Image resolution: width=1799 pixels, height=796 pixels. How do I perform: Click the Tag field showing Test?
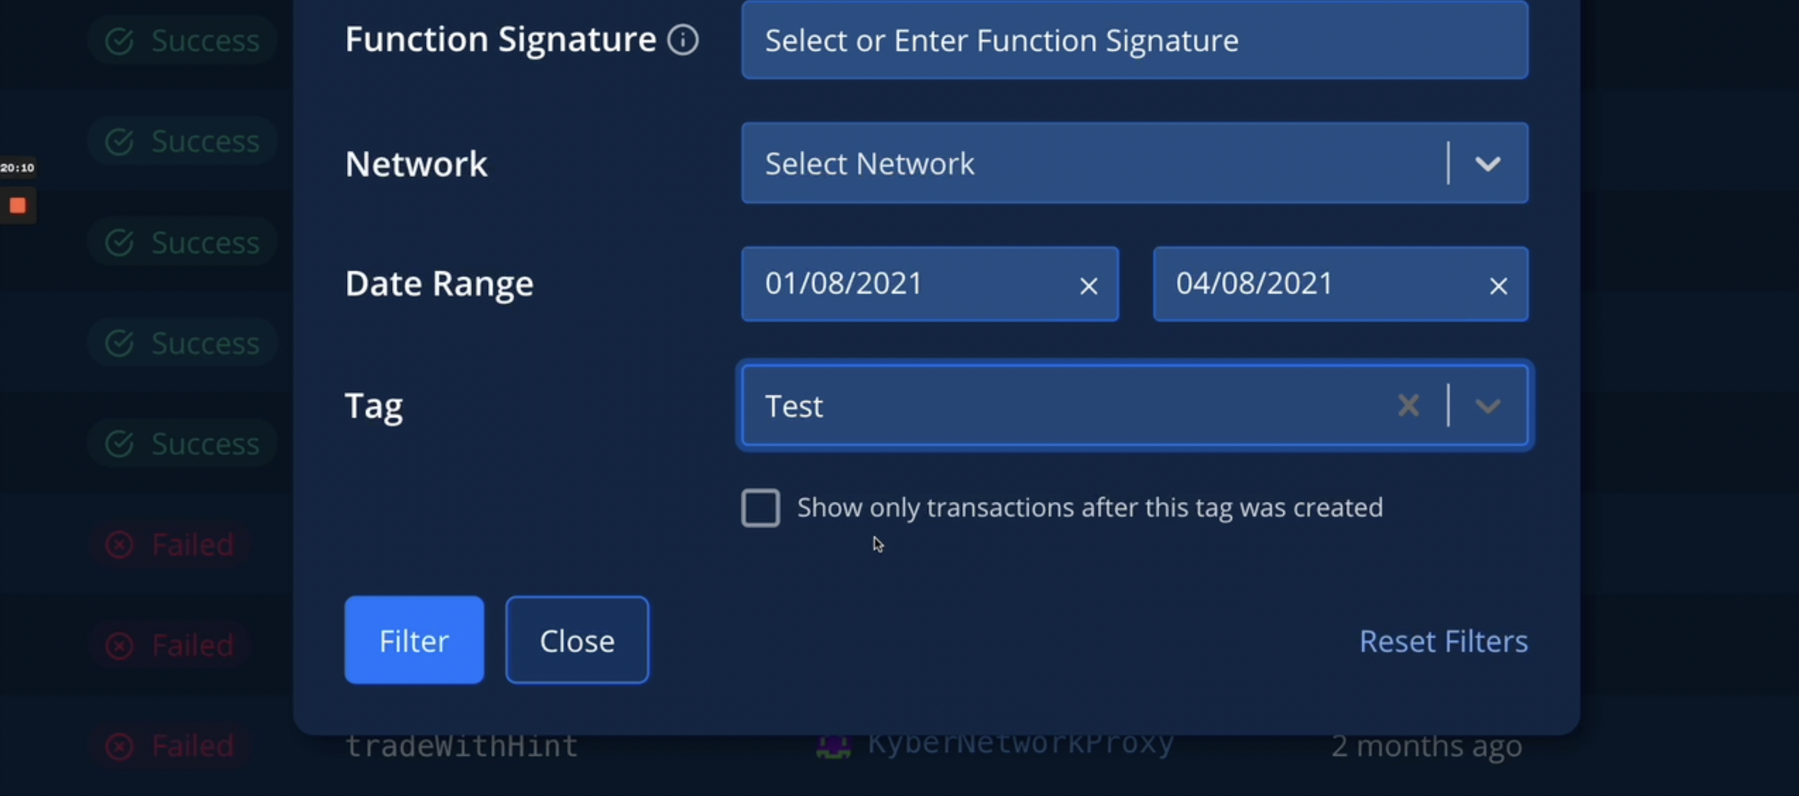pyautogui.click(x=1134, y=406)
